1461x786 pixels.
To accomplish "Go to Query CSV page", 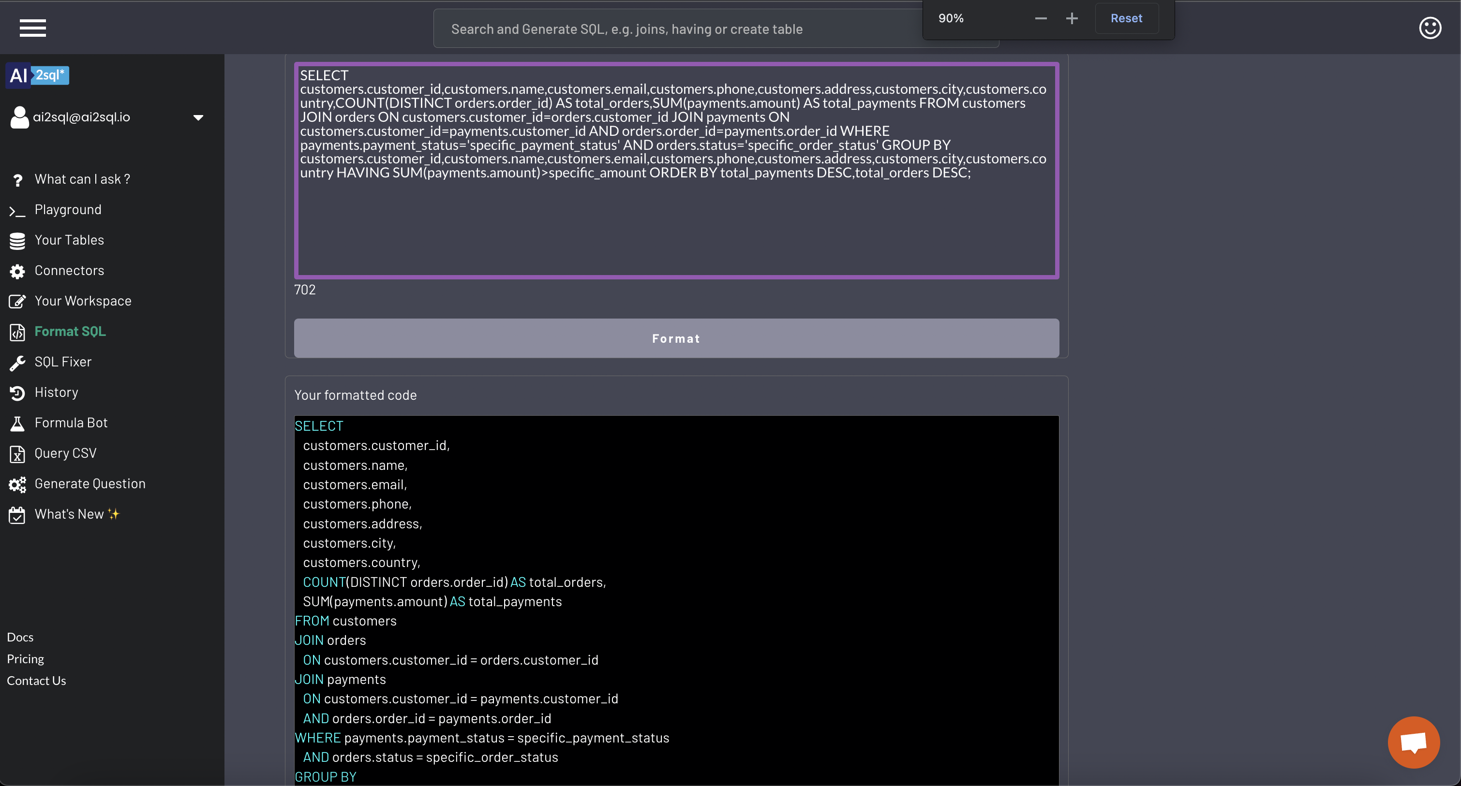I will point(65,453).
